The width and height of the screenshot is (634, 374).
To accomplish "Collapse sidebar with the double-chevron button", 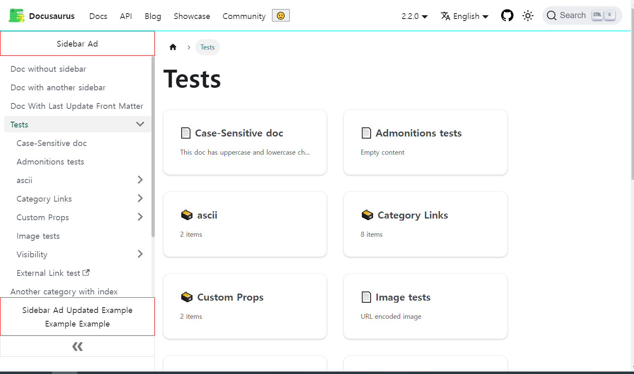I will [77, 346].
